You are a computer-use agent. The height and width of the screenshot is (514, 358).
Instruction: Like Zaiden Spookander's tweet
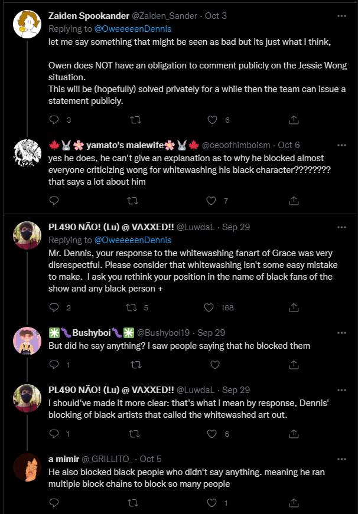213,120
